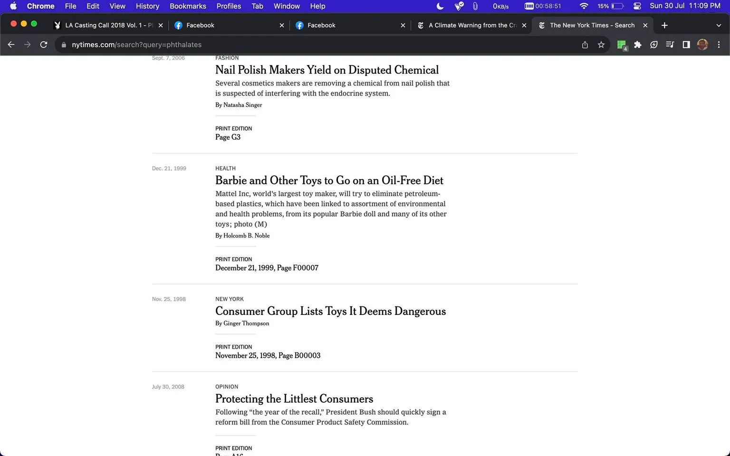Image resolution: width=730 pixels, height=456 pixels.
Task: Open the Edit menu
Action: tap(93, 6)
